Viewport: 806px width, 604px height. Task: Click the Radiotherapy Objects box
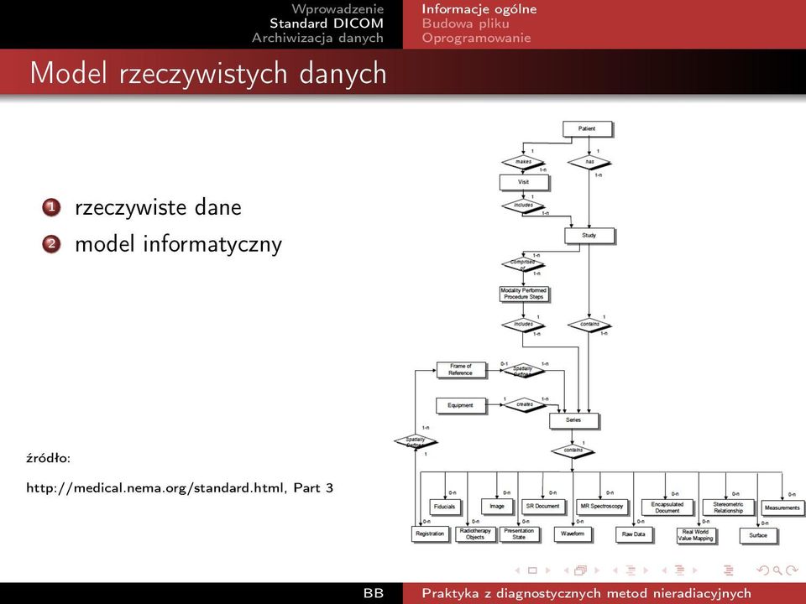[475, 534]
